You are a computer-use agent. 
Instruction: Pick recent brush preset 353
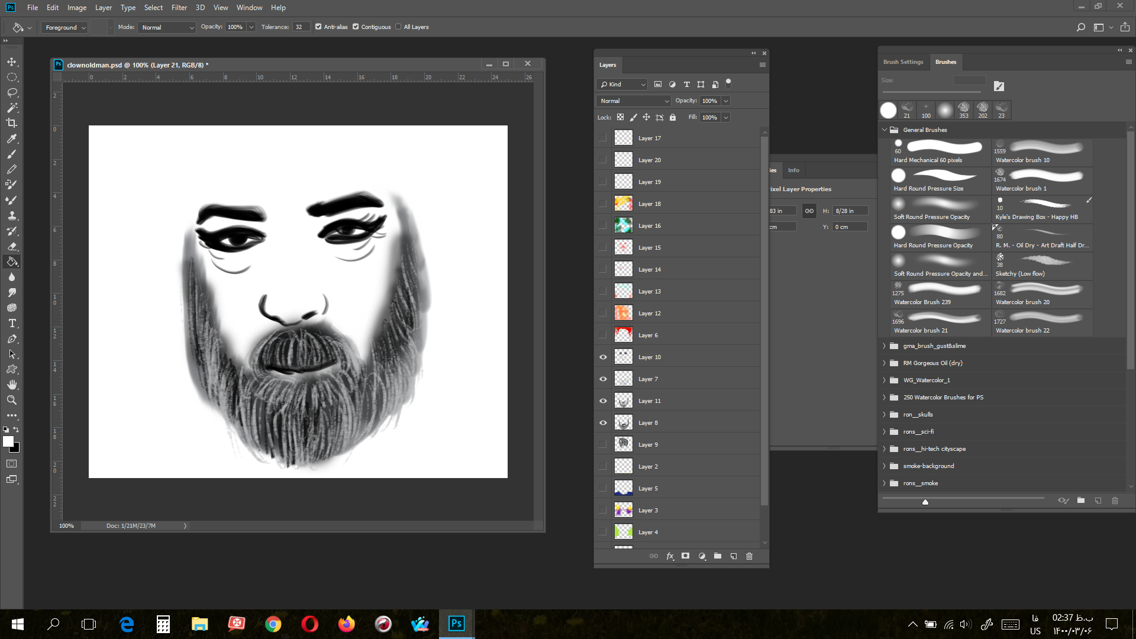[964, 110]
